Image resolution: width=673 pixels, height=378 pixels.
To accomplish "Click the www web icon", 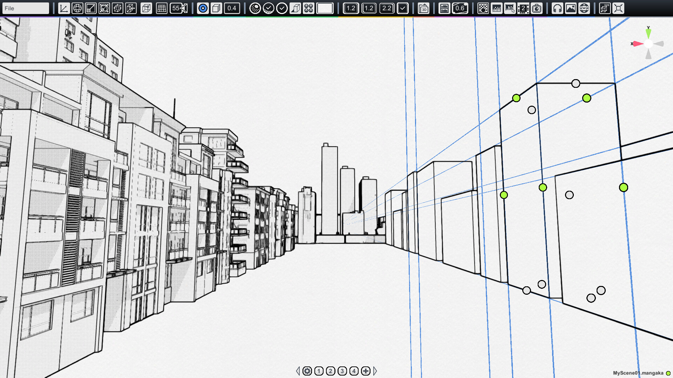I will [x=584, y=8].
